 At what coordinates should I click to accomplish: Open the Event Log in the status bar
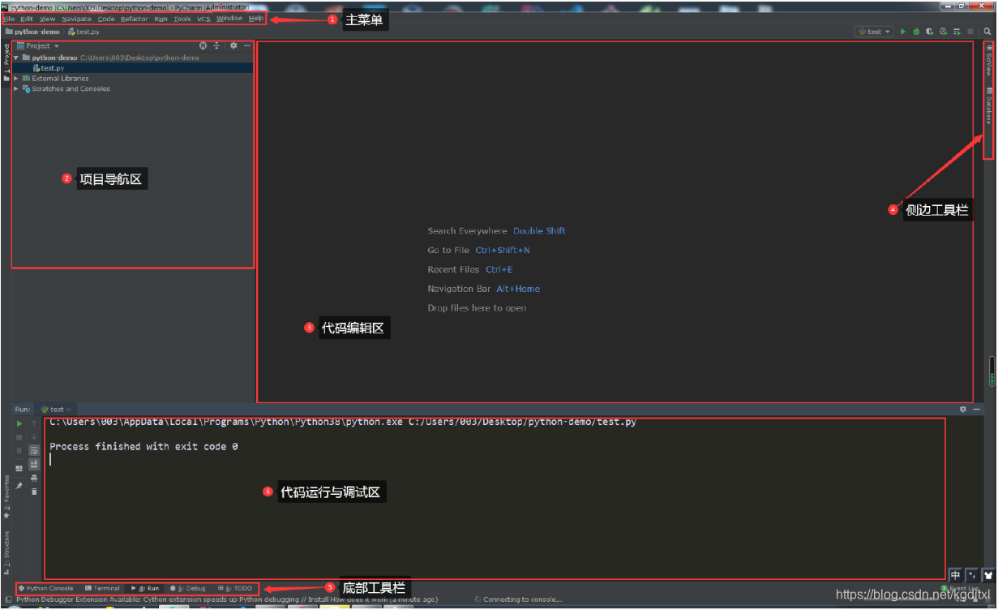[x=960, y=589]
